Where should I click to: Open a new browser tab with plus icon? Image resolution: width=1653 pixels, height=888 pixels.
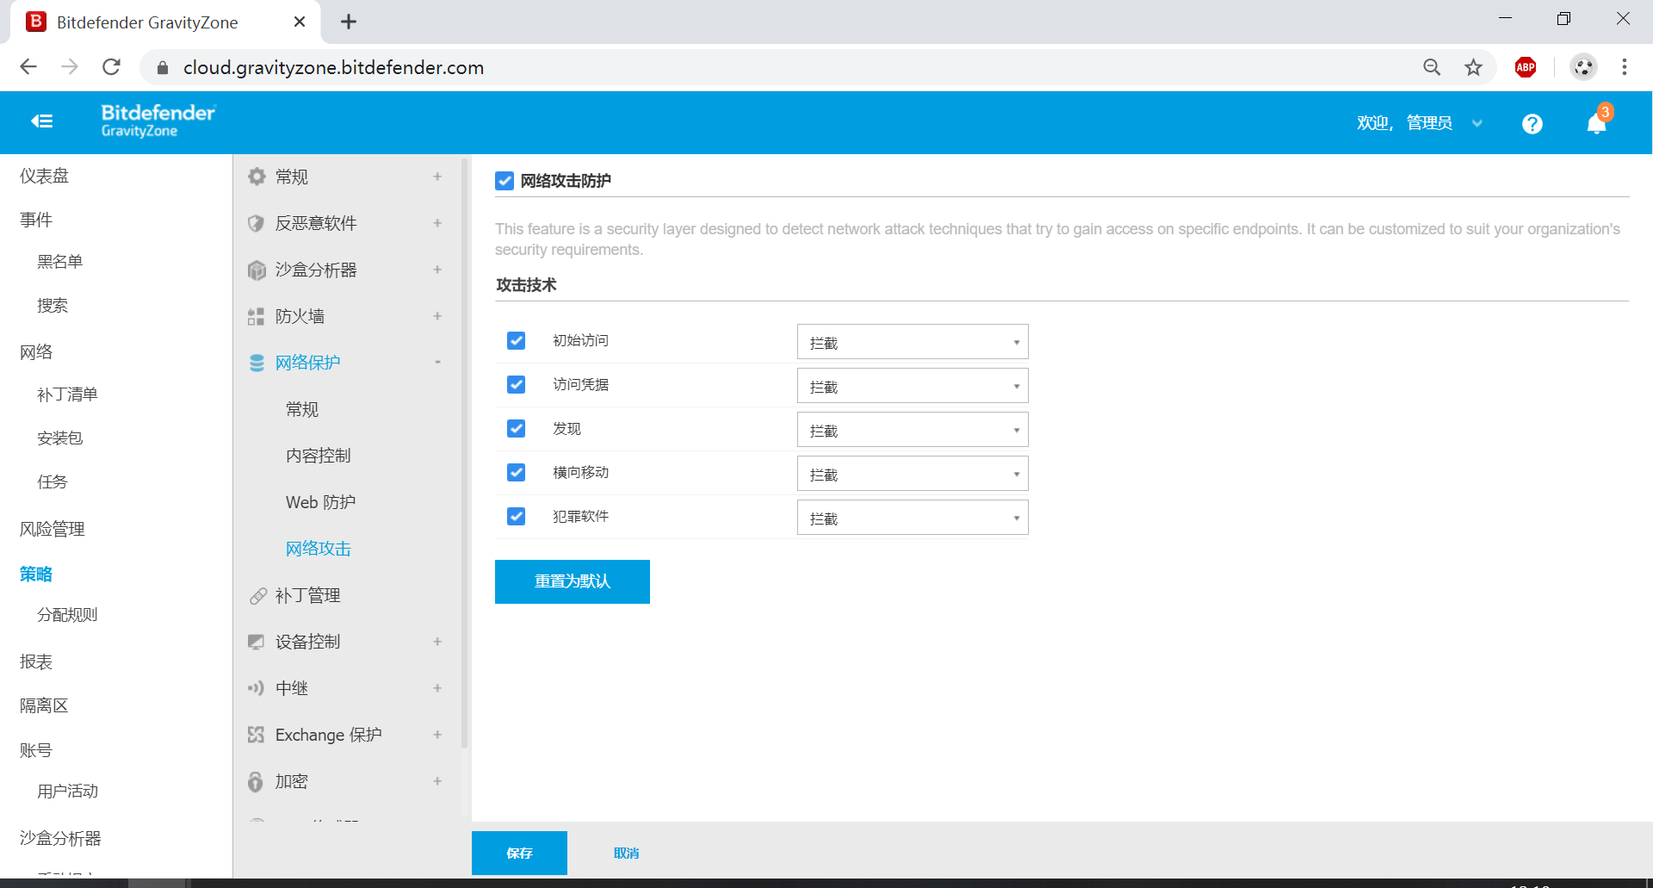click(349, 22)
